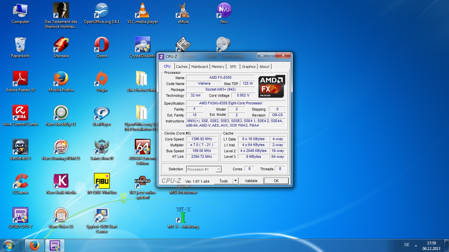The width and height of the screenshot is (449, 252).
Task: Select the IN-LINE WinFibu desktop icon
Action: coord(102,184)
